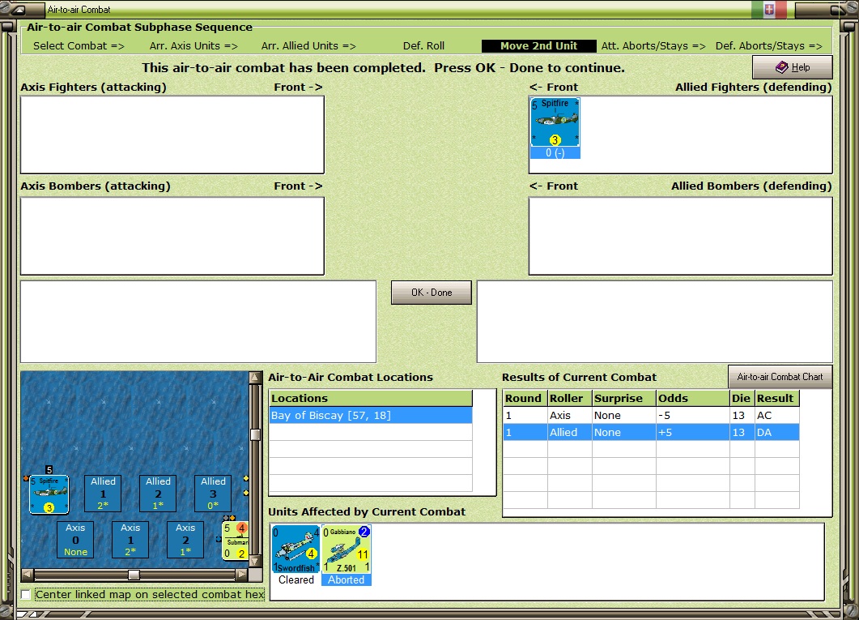Click the Axis 2 marker on the map
The image size is (859, 620).
pyautogui.click(x=185, y=540)
